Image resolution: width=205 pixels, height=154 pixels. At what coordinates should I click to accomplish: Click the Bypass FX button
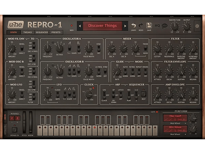[x=14, y=130]
